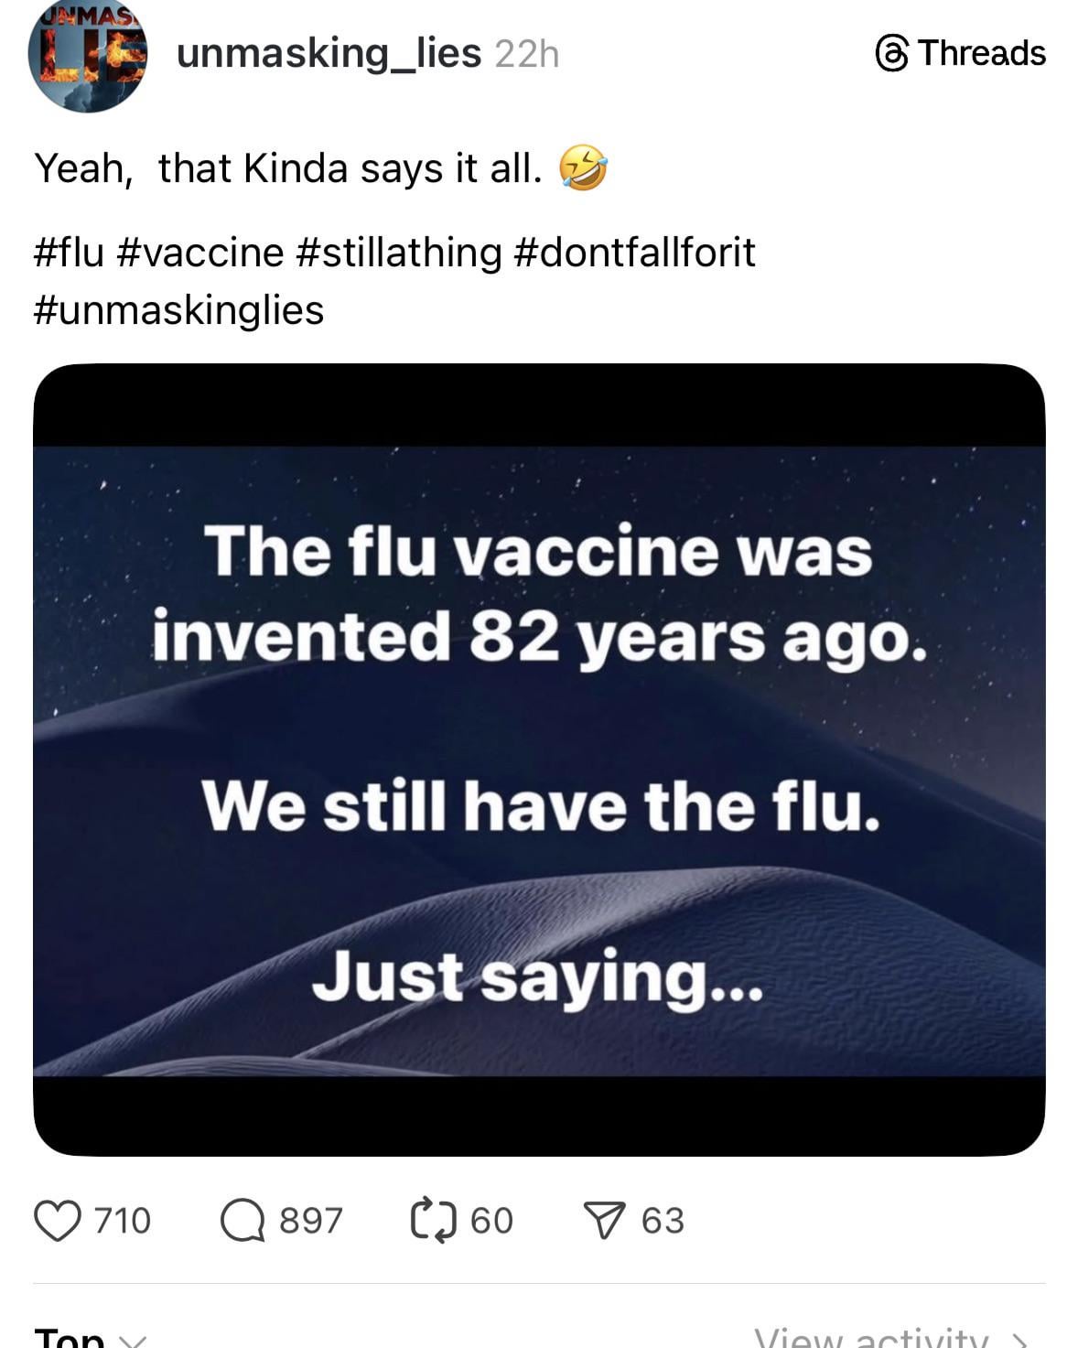Open replies via the comment bubble icon
This screenshot has height=1348, width=1078.
(243, 1221)
